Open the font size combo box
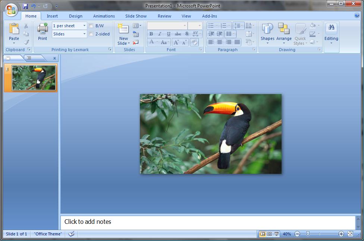The width and height of the screenshot is (364, 241). click(x=195, y=25)
